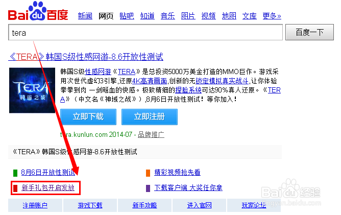Expand the 更多» link
The image size is (341, 215).
coord(272,16)
